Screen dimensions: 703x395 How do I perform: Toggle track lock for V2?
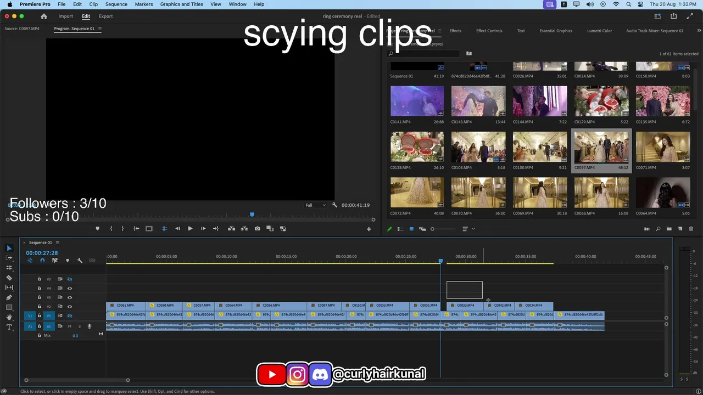pos(40,307)
